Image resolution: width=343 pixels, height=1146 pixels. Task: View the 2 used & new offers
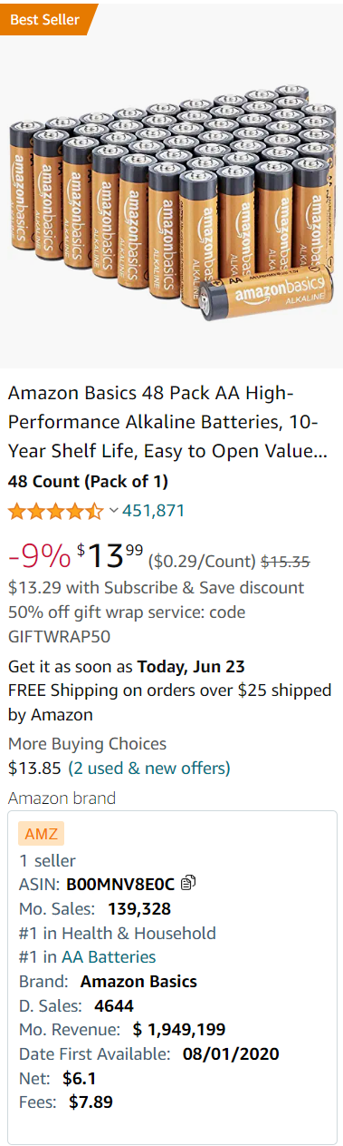point(149,768)
